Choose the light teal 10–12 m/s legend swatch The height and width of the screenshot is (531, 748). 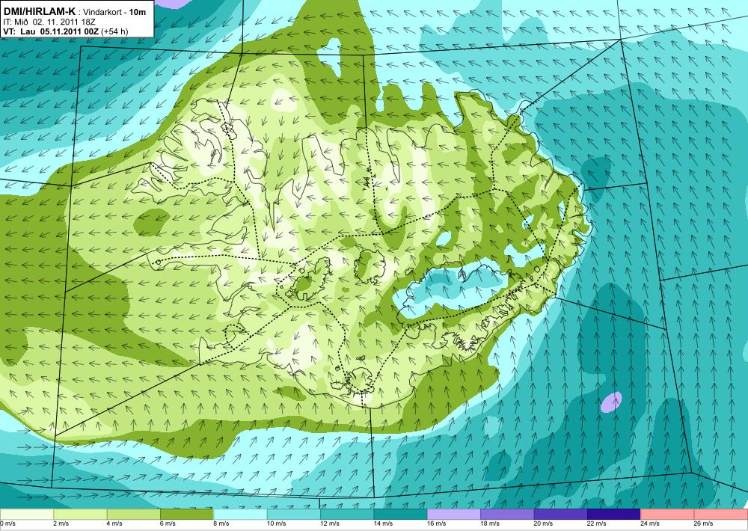pyautogui.click(x=294, y=515)
